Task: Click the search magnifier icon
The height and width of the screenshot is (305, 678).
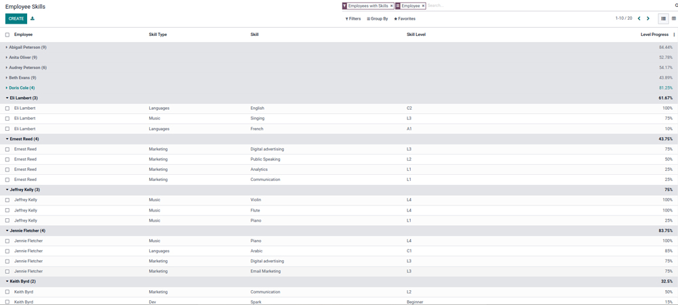Action: (x=676, y=5)
